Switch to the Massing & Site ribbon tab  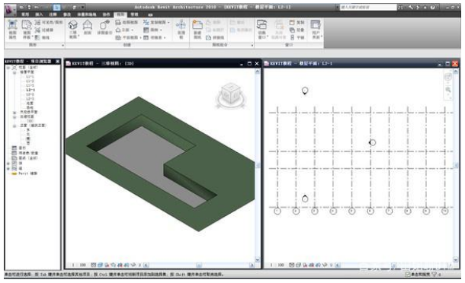pos(87,14)
